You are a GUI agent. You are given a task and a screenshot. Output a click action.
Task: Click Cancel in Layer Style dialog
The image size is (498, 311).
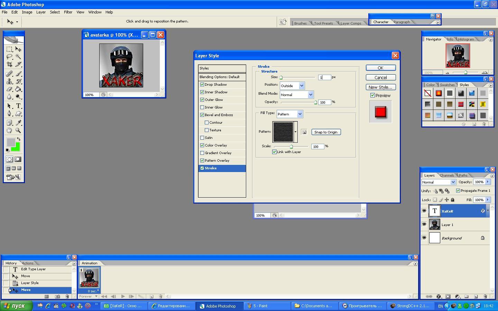380,77
